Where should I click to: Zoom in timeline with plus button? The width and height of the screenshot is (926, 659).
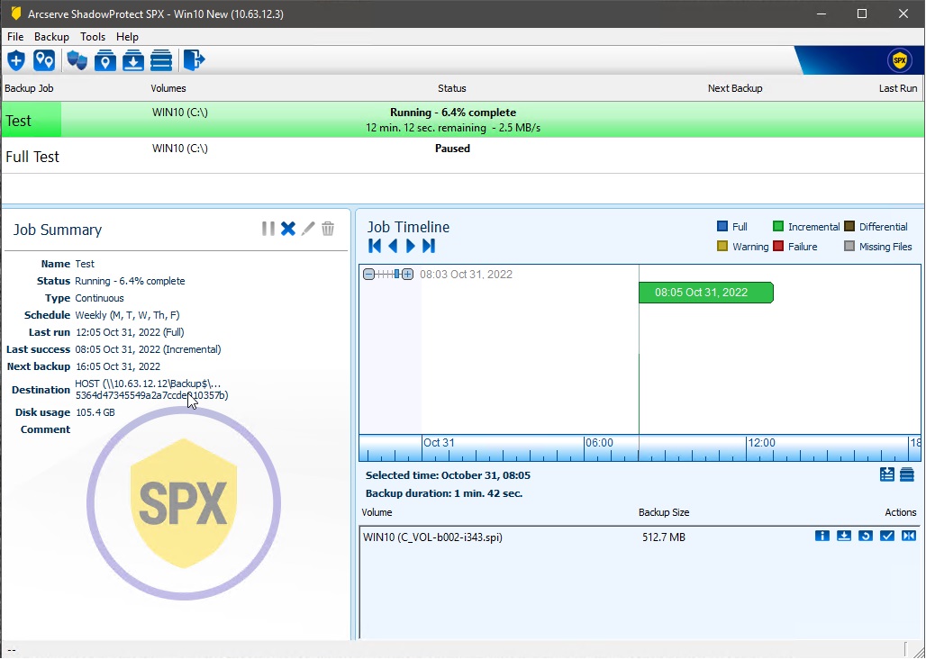(408, 274)
